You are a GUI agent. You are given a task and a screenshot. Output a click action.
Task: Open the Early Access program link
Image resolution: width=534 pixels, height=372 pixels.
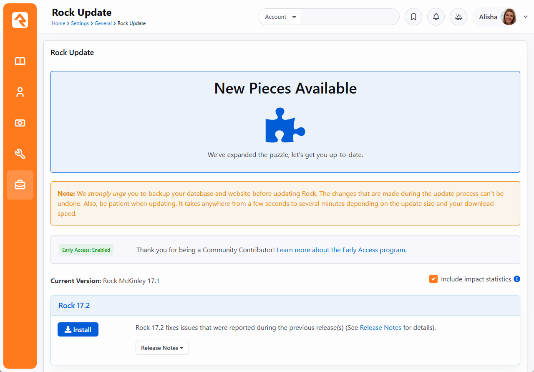[x=341, y=250]
